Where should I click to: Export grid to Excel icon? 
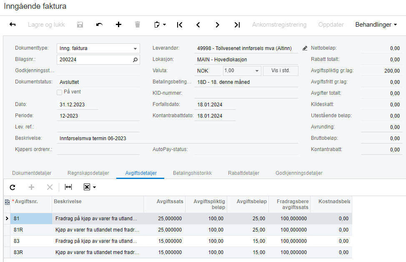tap(87, 187)
